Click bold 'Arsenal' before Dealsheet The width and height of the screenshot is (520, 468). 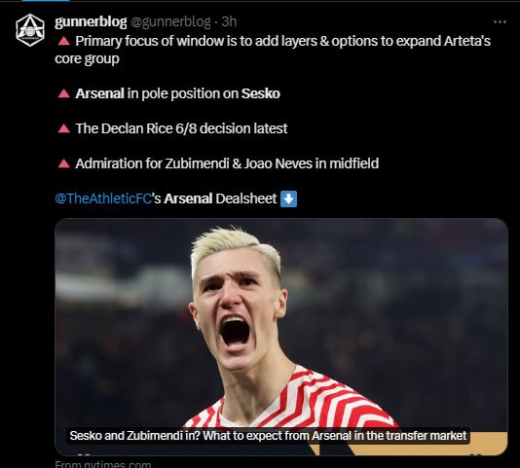(188, 198)
